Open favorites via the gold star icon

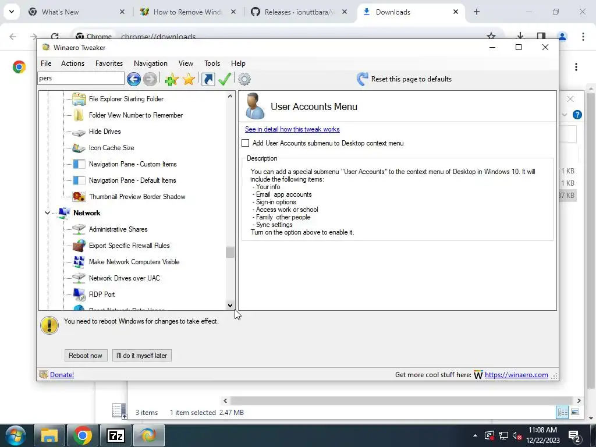[x=189, y=79]
